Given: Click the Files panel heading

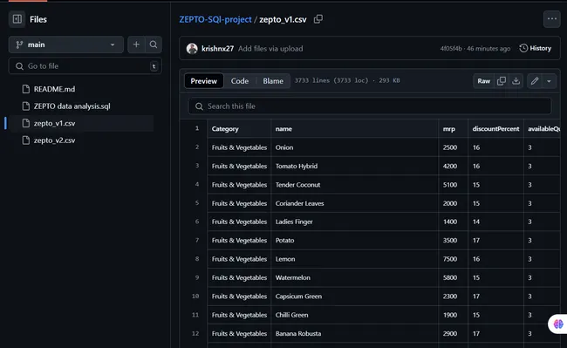Looking at the screenshot, I should [38, 19].
